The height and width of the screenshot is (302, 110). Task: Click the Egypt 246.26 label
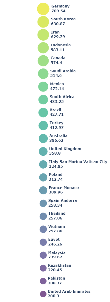click(x=55, y=242)
